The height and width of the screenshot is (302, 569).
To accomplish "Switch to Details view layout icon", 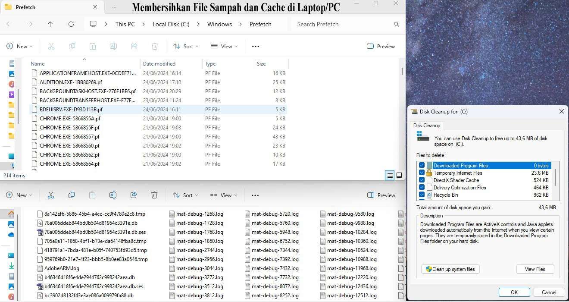I will [390, 175].
